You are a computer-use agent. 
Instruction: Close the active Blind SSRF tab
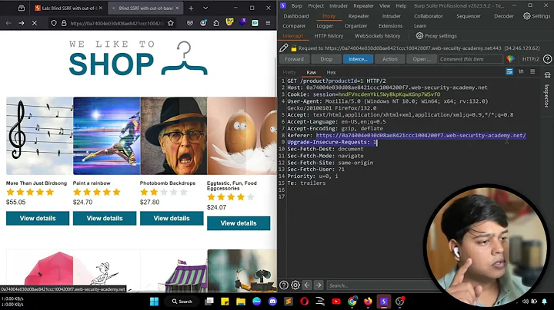[x=177, y=8]
